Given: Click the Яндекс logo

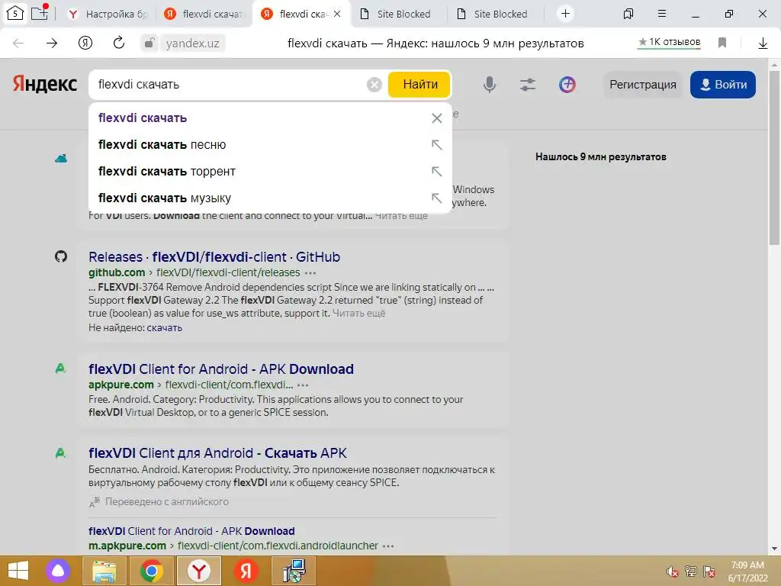Looking at the screenshot, I should [x=45, y=84].
